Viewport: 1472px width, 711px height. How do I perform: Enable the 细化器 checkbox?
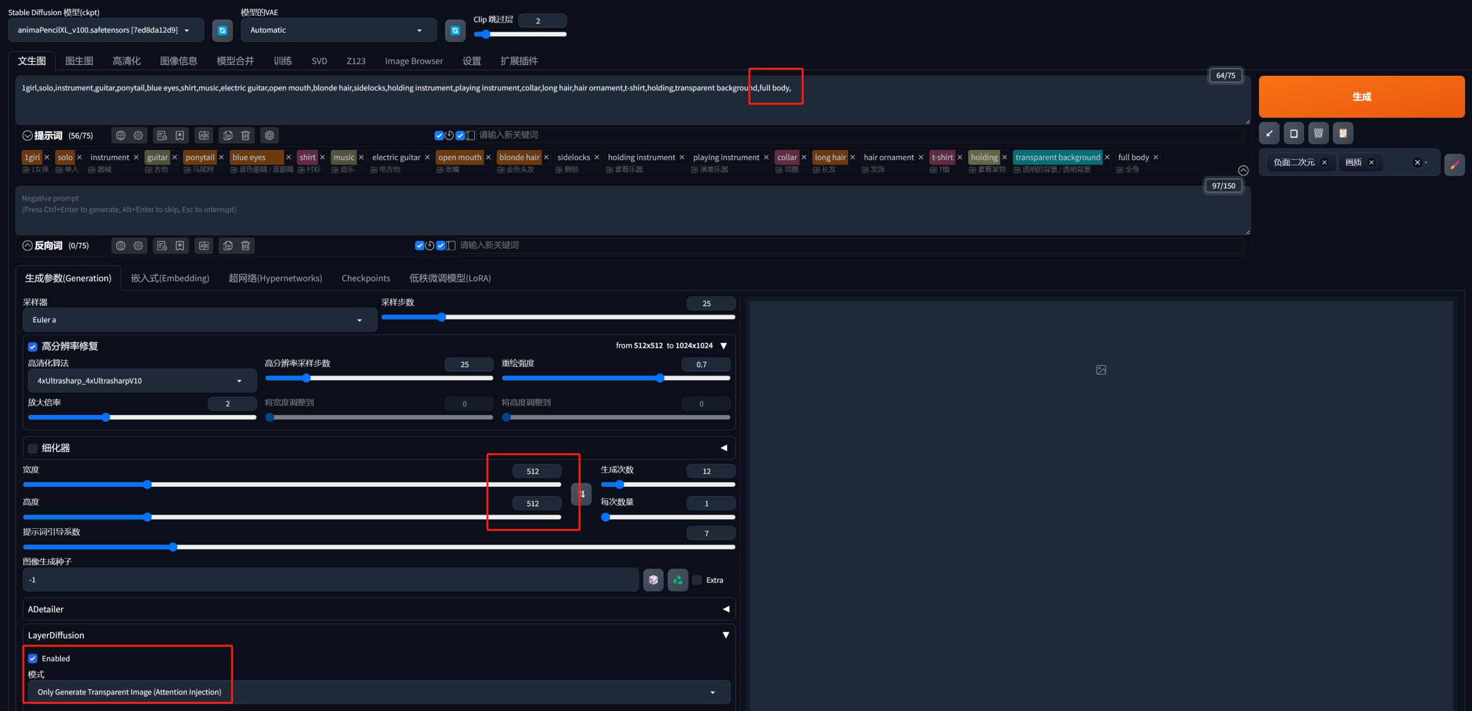click(33, 448)
